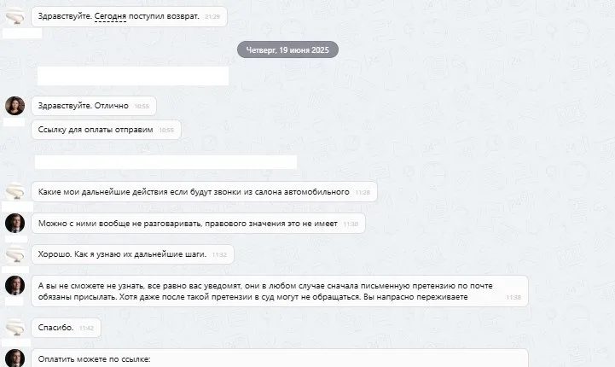Click the dashed-underlined word "Сегодня"
This screenshot has width=615, height=367.
(x=110, y=16)
